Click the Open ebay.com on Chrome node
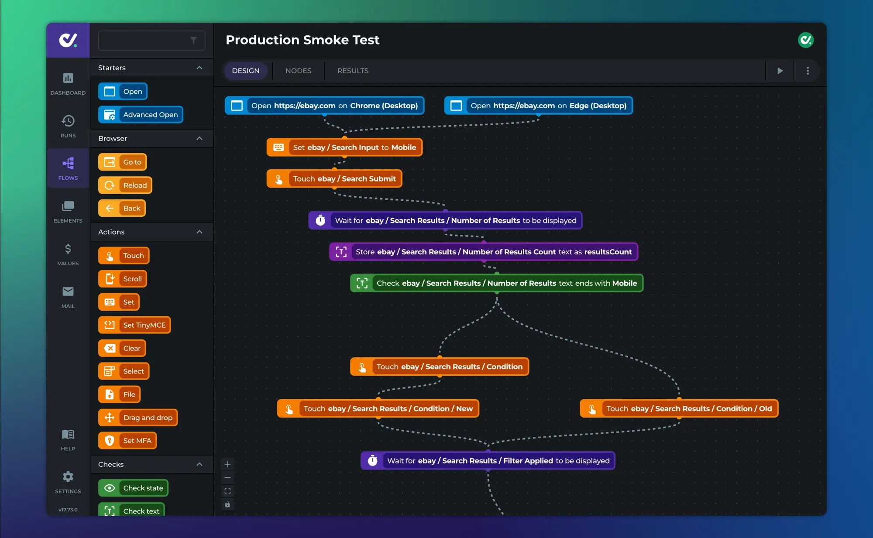Viewport: 873px width, 538px height. (324, 106)
